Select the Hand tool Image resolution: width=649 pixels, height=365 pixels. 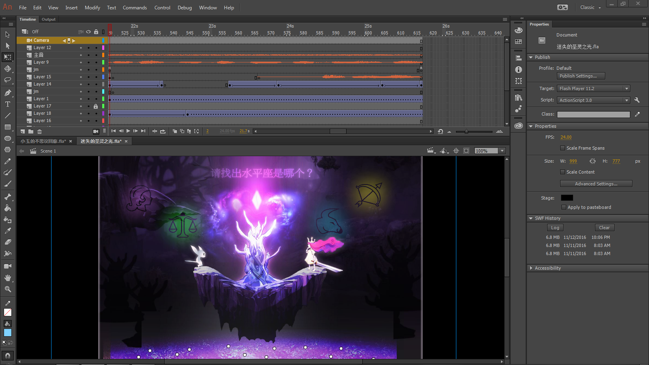[8, 278]
